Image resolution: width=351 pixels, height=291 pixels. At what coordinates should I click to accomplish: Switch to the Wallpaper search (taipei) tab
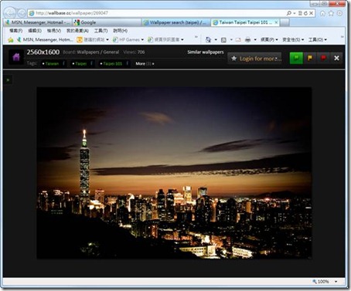pos(175,22)
